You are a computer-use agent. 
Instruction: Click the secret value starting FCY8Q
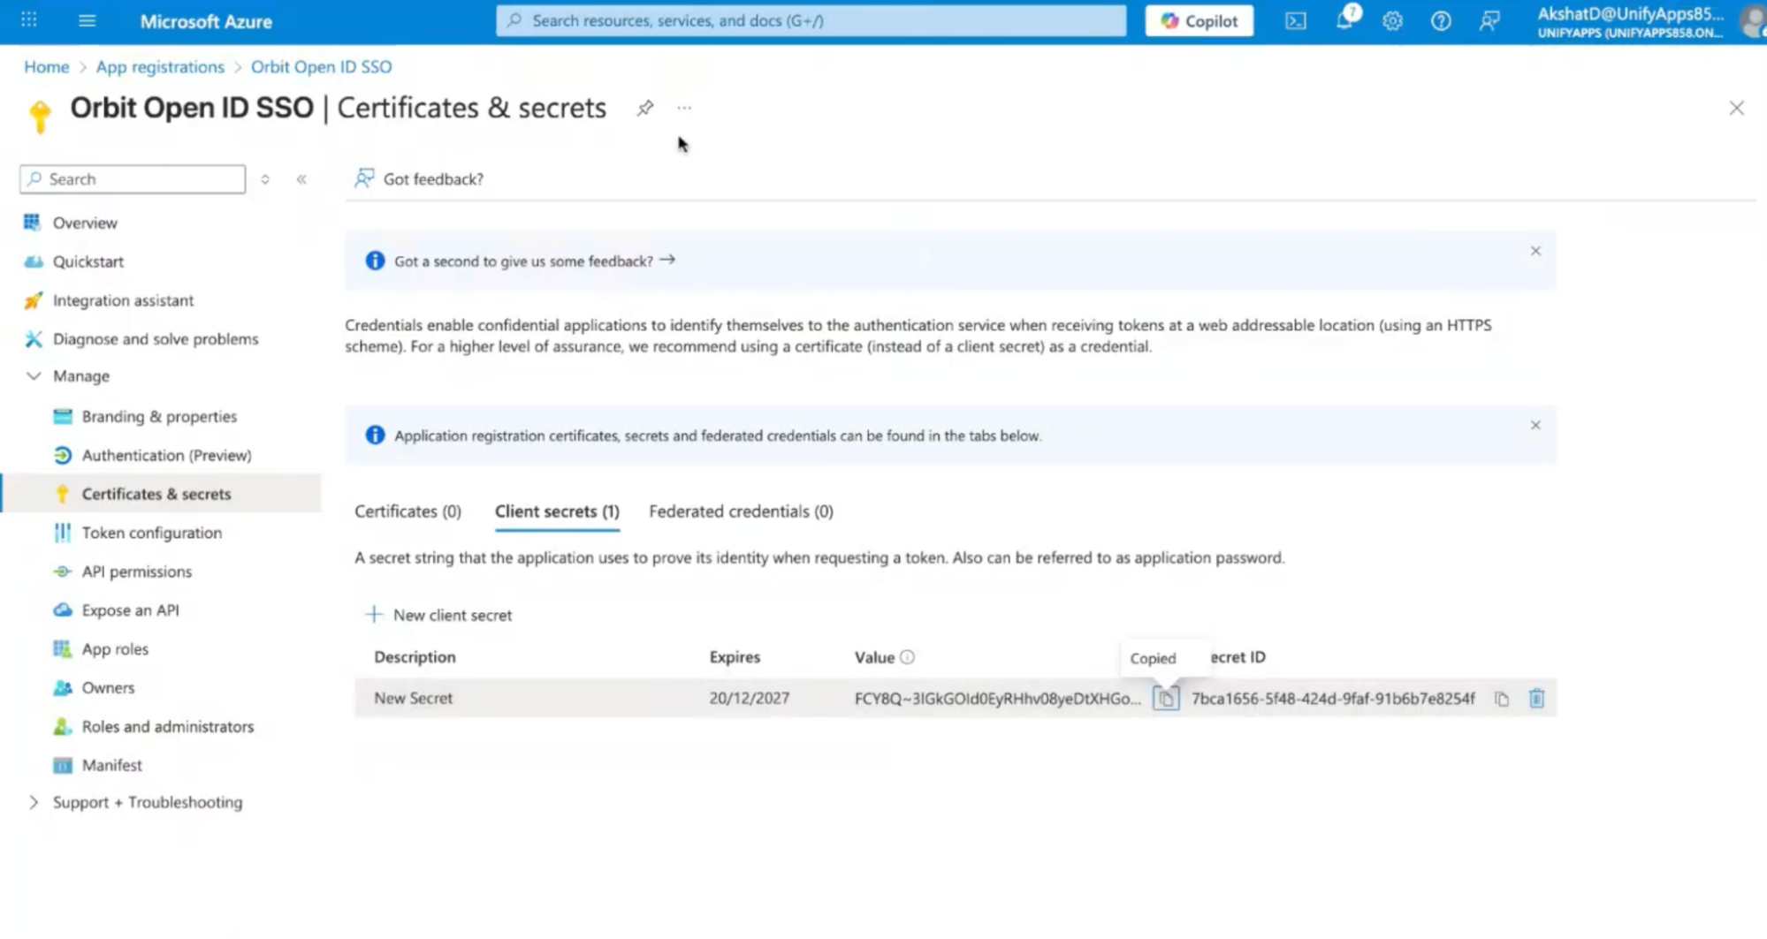pos(998,698)
